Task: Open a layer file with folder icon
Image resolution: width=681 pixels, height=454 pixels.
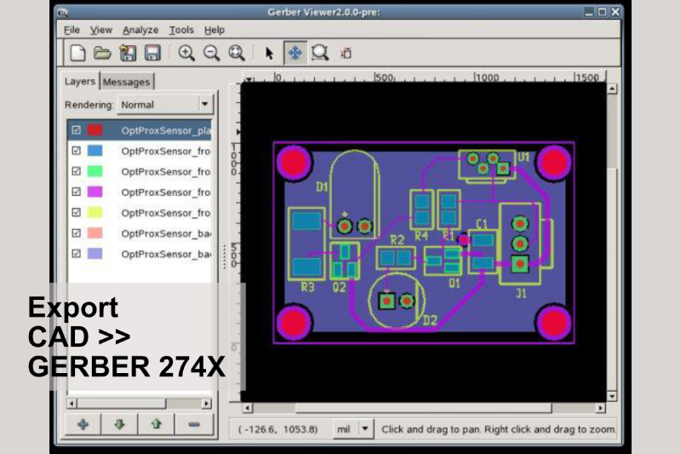Action: [102, 53]
